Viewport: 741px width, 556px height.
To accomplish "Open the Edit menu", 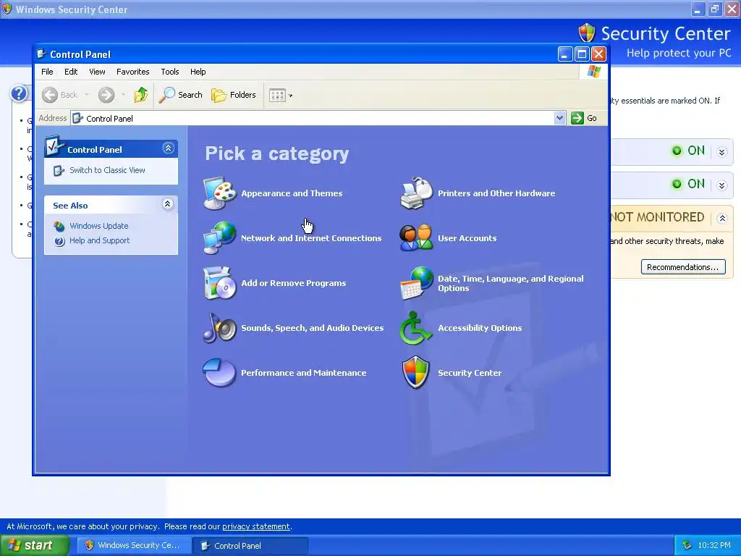I will (71, 72).
